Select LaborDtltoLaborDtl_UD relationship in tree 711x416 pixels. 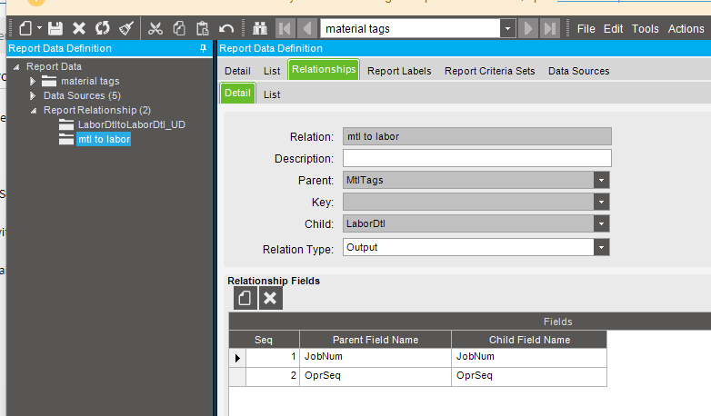click(132, 124)
